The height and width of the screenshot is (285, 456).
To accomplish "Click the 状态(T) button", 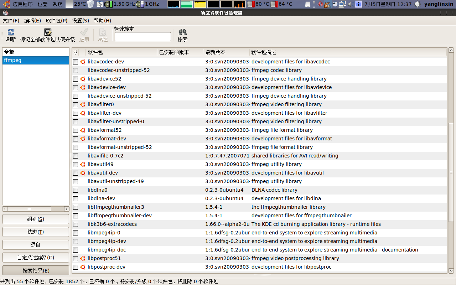I will tap(36, 232).
